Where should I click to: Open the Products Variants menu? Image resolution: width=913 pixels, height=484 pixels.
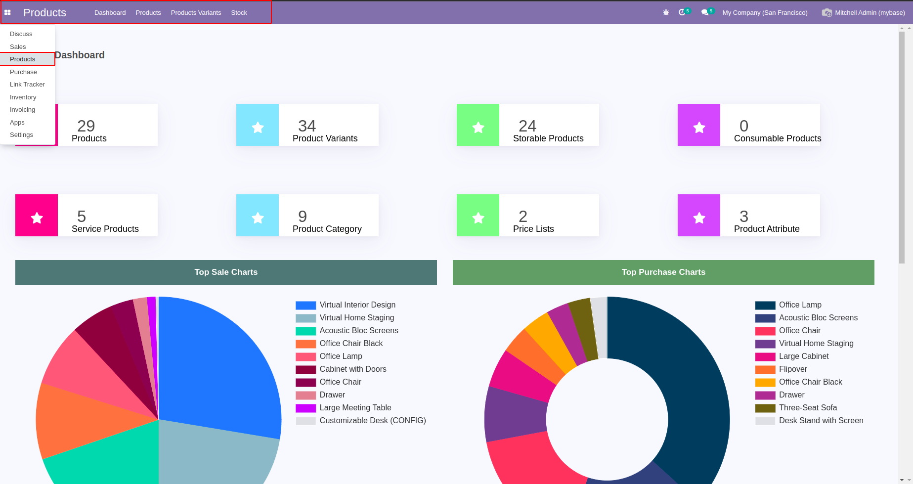tap(196, 12)
